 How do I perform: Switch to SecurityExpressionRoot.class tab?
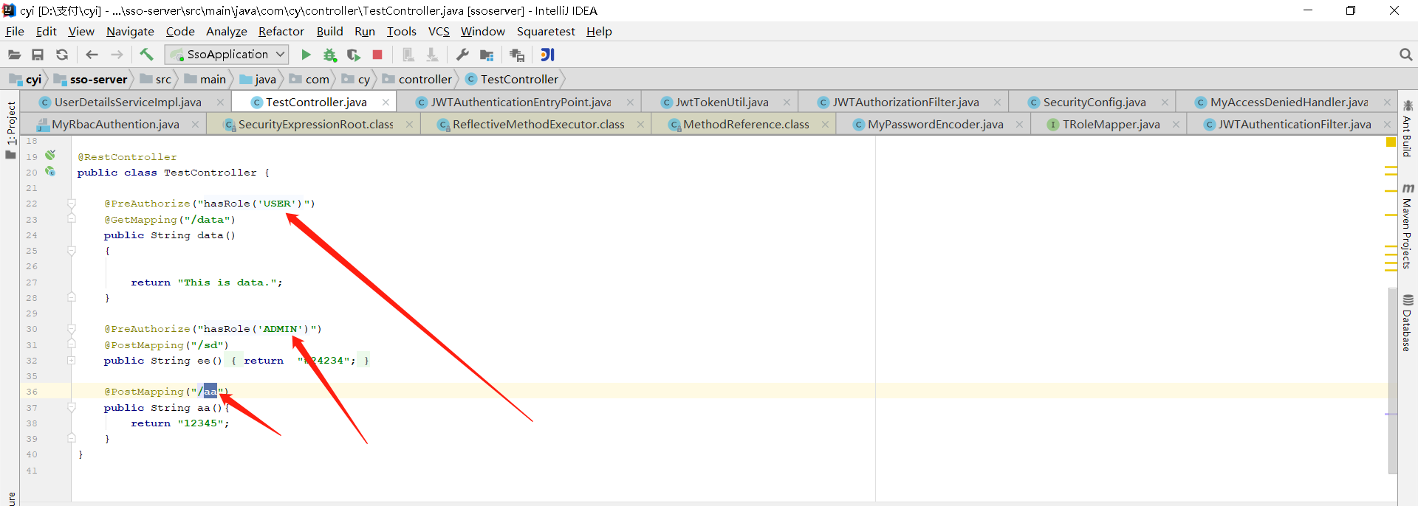(315, 125)
